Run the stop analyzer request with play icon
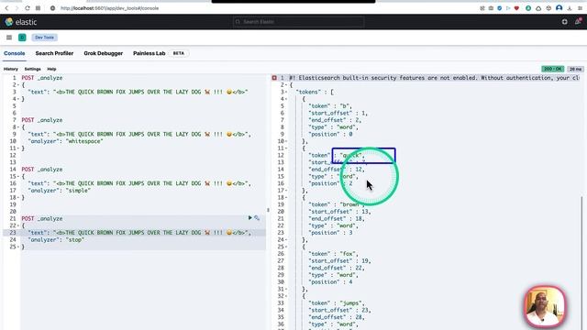Viewport: 587px width, 330px height. click(x=250, y=218)
